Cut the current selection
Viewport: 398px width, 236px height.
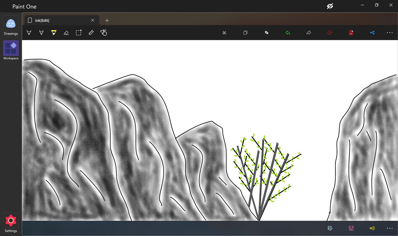[x=224, y=32]
